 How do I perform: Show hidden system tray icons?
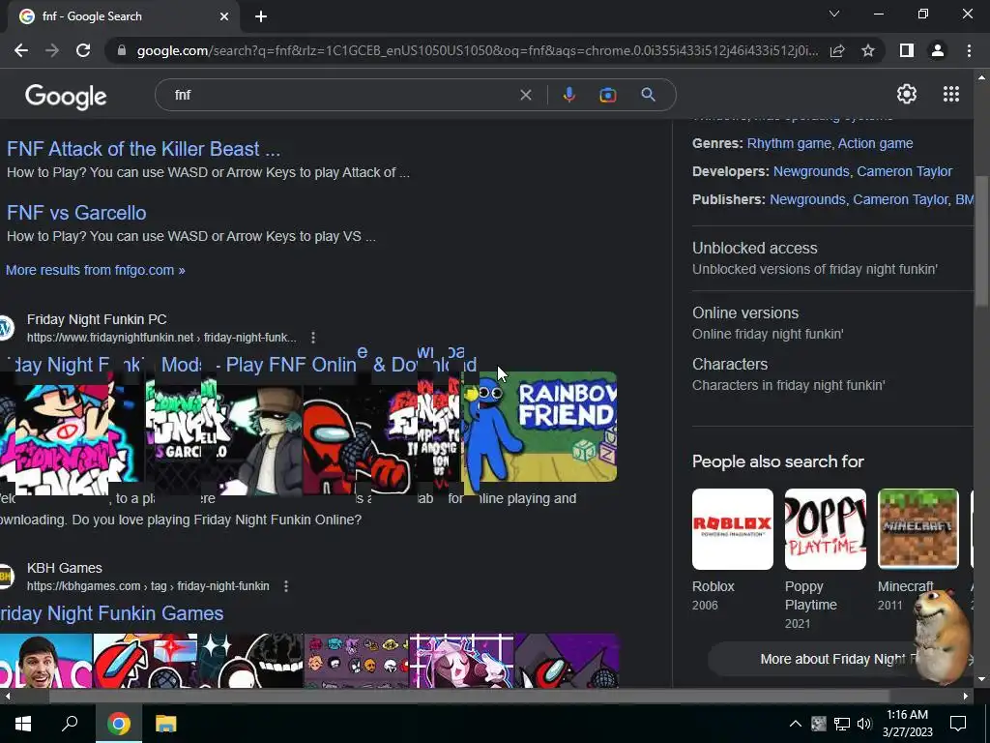(x=796, y=724)
